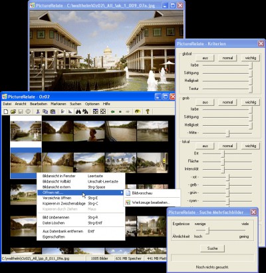Click the lokal Intensität slider handle

(x=223, y=170)
